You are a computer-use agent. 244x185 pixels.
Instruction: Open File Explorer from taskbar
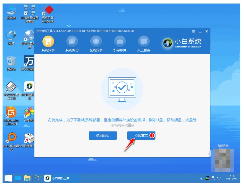[27, 178]
